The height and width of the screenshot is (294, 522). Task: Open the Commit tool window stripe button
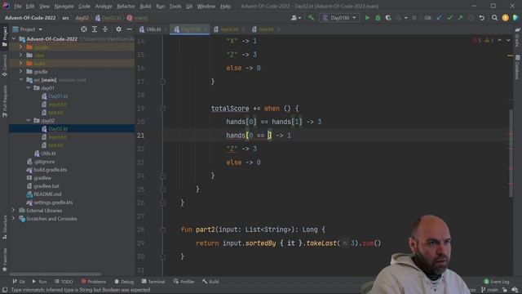(x=5, y=65)
